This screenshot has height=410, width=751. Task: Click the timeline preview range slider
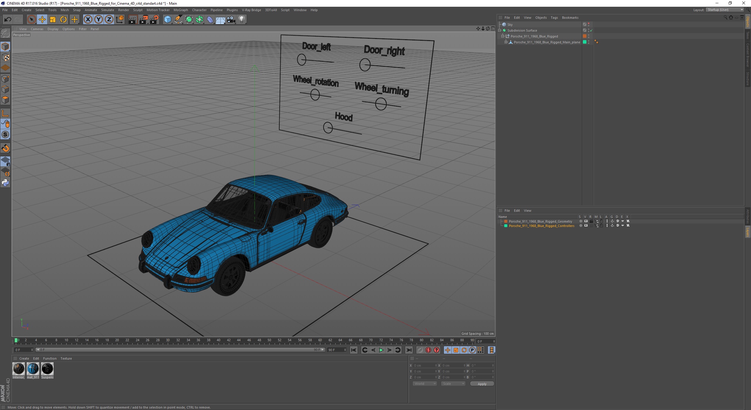pos(180,350)
